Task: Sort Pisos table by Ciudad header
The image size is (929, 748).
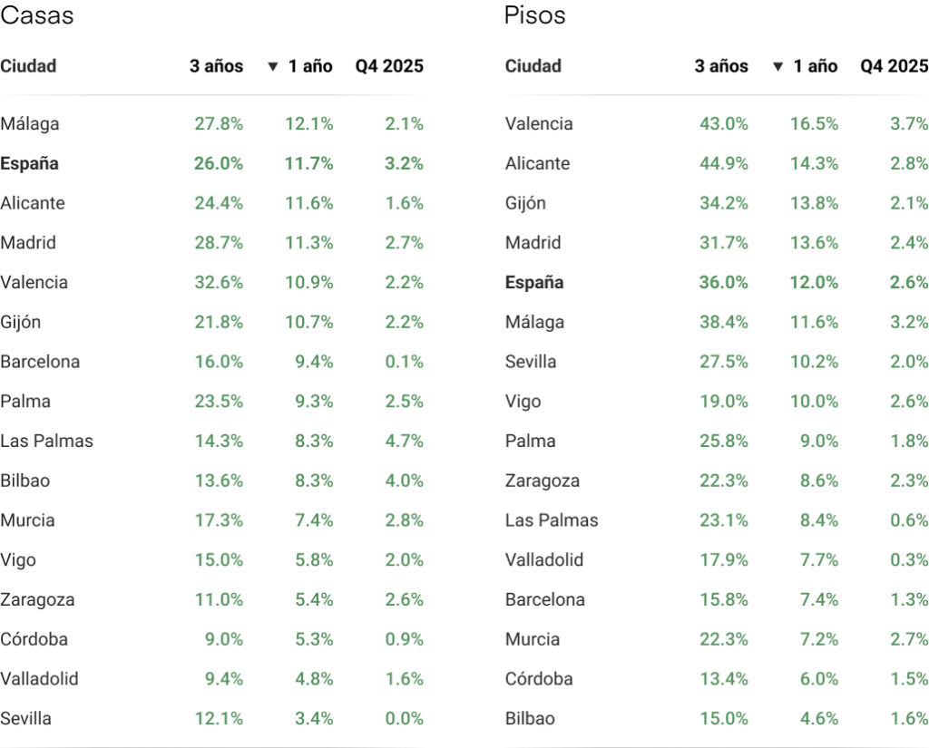Action: 533,66
